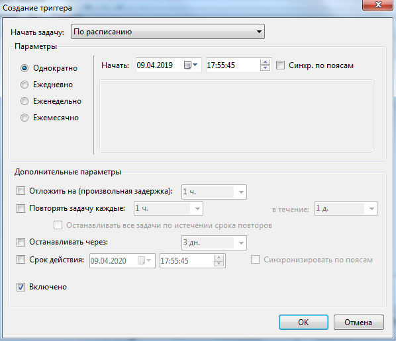The width and height of the screenshot is (396, 341).
Task: Open the Останавливать через 3 дн. dropdown
Action: point(214,243)
